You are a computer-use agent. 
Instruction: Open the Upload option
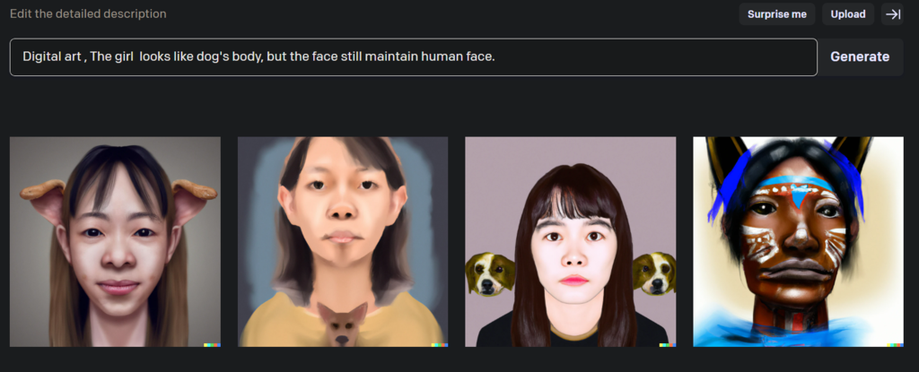[x=848, y=14]
